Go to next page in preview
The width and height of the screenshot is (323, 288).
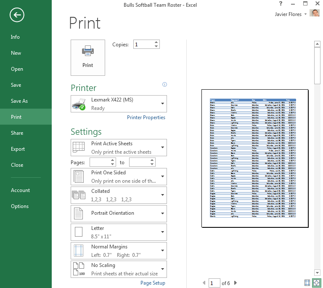pyautogui.click(x=236, y=283)
